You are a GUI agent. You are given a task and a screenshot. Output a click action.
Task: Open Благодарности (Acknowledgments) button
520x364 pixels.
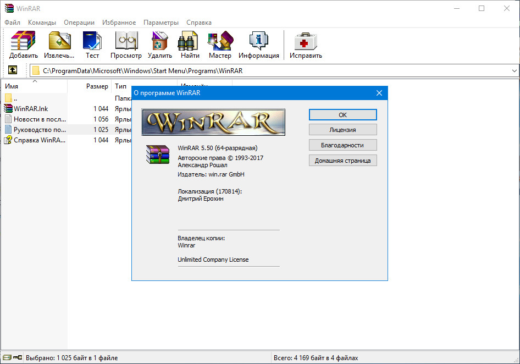[x=342, y=145]
